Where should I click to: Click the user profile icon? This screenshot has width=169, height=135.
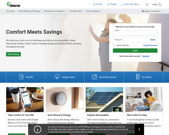click(x=160, y=4)
